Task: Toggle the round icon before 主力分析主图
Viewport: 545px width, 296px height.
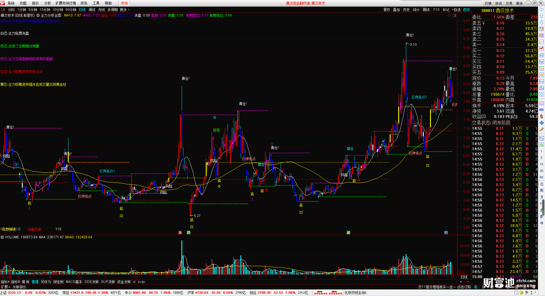Action: (38, 15)
